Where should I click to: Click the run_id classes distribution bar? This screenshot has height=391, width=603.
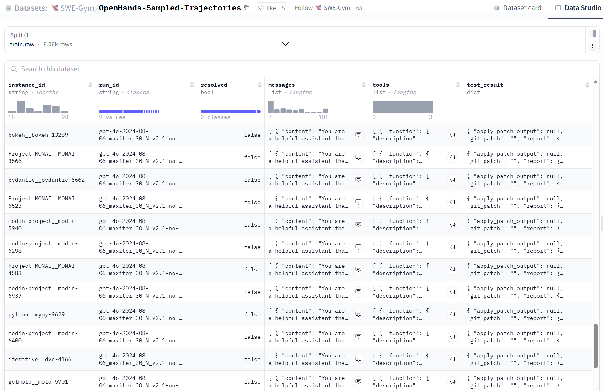tap(129, 112)
